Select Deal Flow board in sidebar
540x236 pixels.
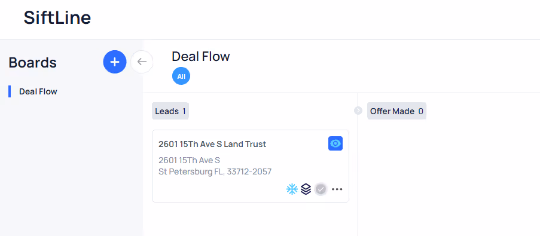click(38, 91)
